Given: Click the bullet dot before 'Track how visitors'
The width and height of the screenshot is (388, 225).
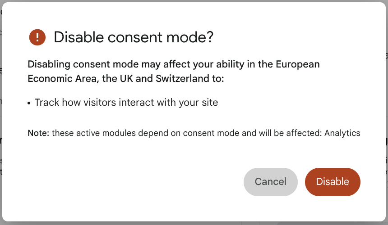Looking at the screenshot, I should tap(29, 103).
